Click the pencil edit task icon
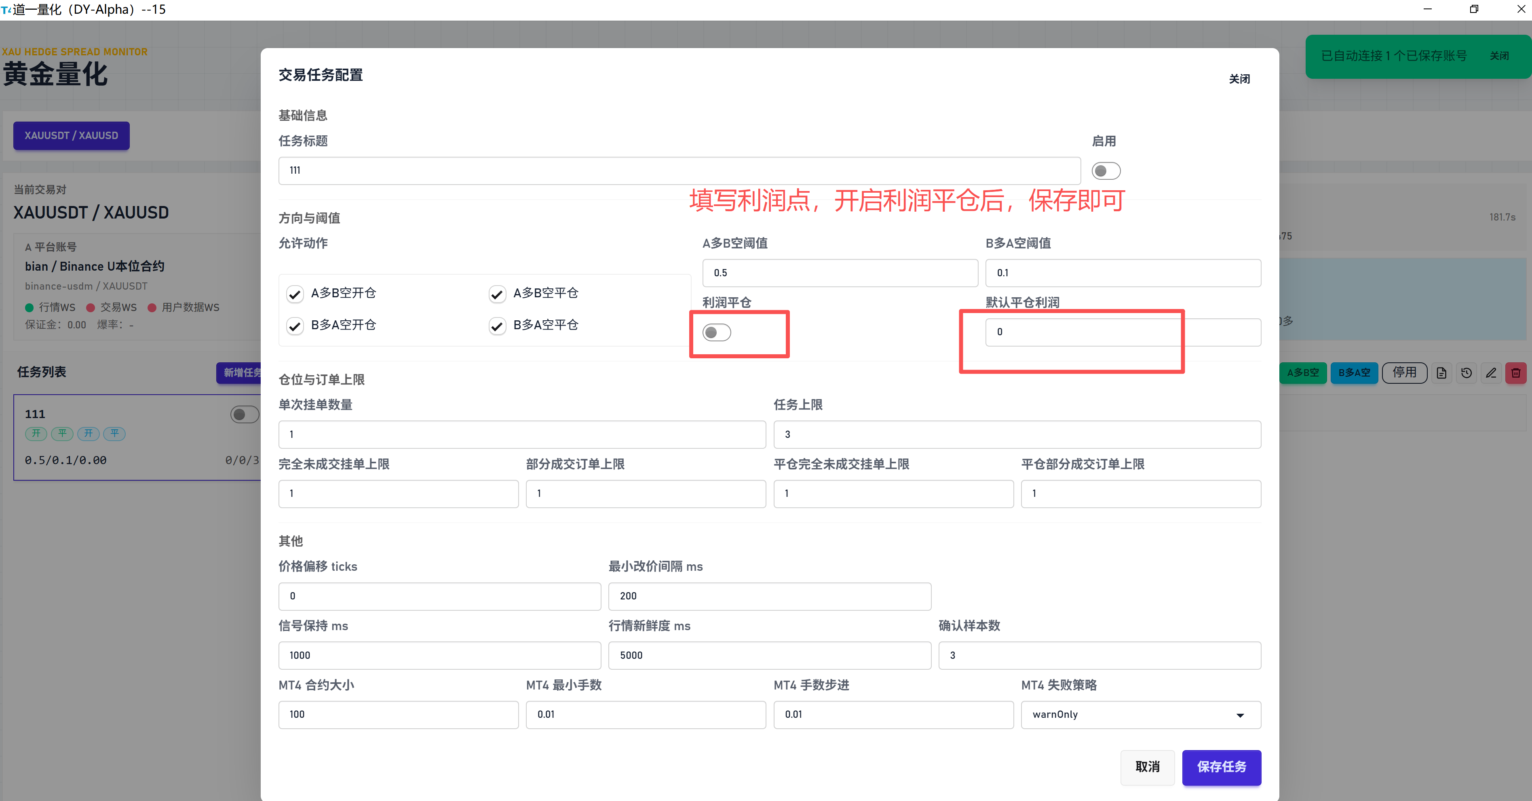The image size is (1532, 801). (x=1491, y=373)
